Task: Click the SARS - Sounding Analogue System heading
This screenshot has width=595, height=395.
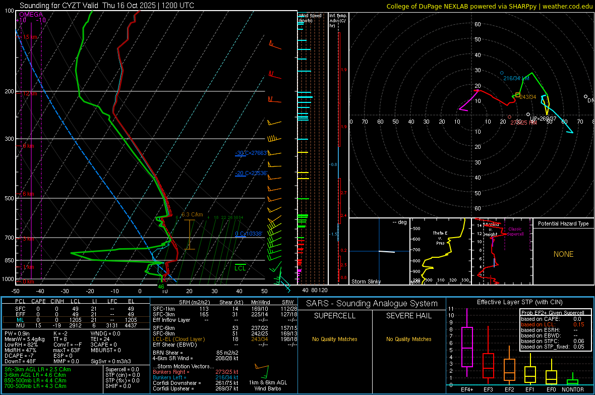Action: (372, 304)
